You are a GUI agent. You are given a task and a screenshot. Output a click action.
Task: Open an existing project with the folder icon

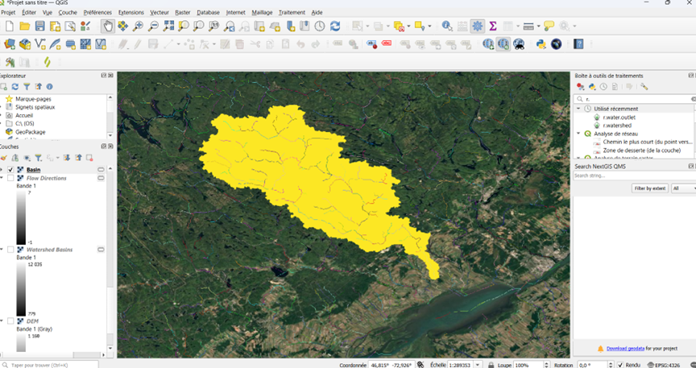tap(24, 27)
